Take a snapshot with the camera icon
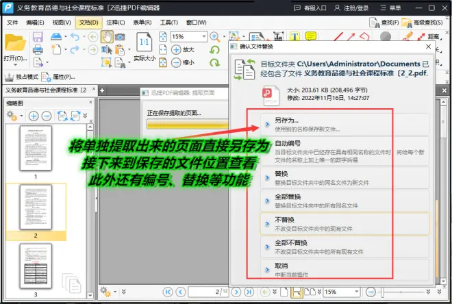The height and width of the screenshot is (304, 452). tap(120, 37)
